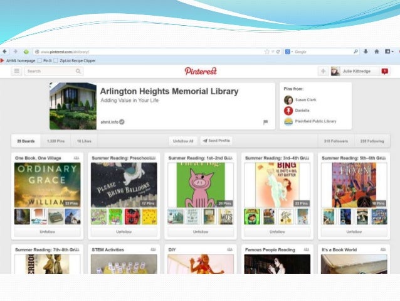Click Pinterest search magnifier icon
This screenshot has width=400, height=301.
[x=78, y=71]
